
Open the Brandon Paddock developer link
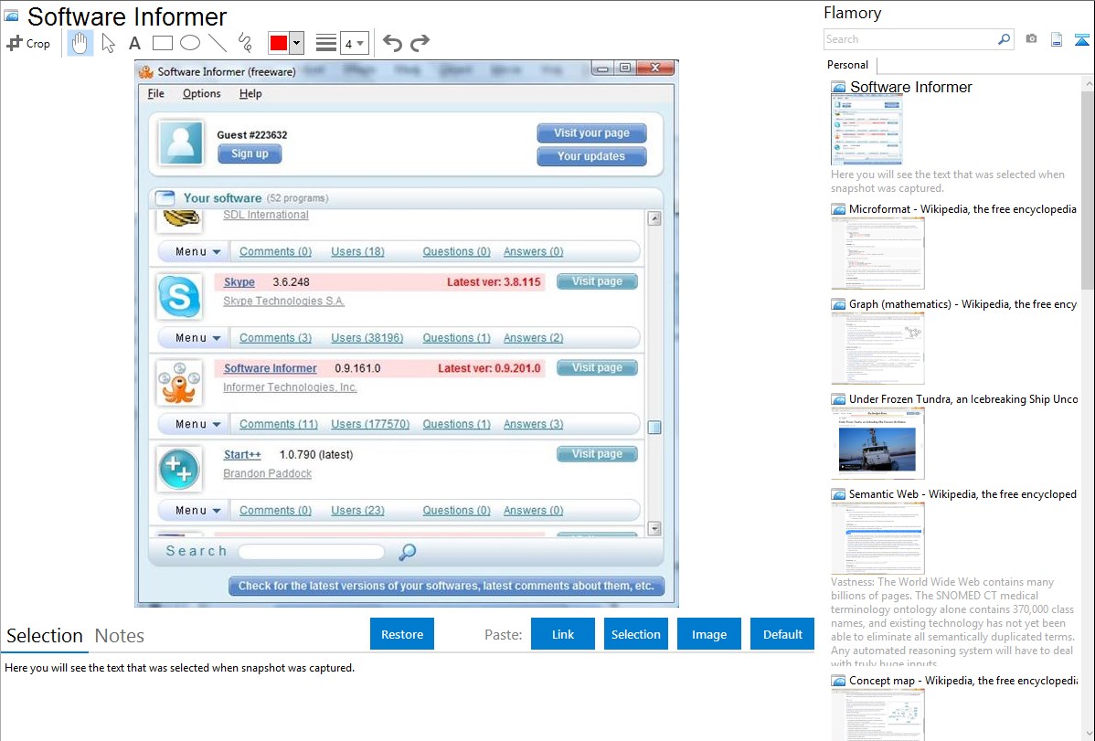click(268, 473)
